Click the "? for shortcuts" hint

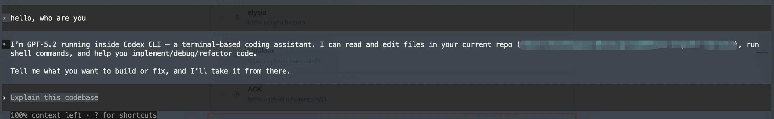point(125,115)
